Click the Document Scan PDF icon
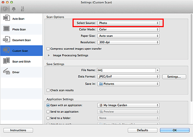This screenshot has width=193, height=137. pos(6,39)
